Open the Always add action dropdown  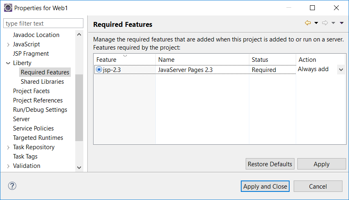341,70
